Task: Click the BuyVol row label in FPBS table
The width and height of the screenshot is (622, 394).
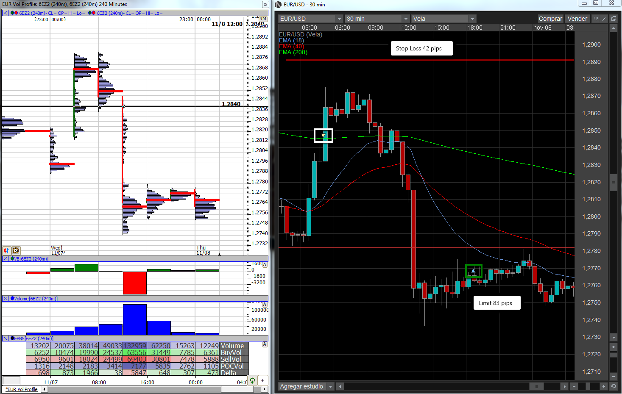Action: pyautogui.click(x=231, y=352)
